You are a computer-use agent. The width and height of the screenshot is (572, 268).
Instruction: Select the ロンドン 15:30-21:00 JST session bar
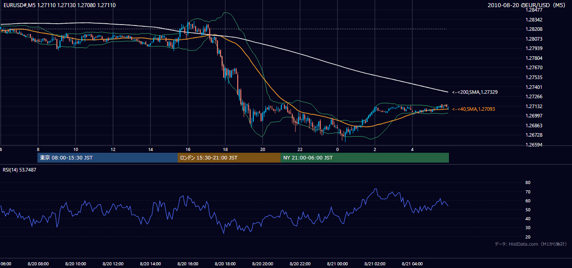tap(229, 158)
